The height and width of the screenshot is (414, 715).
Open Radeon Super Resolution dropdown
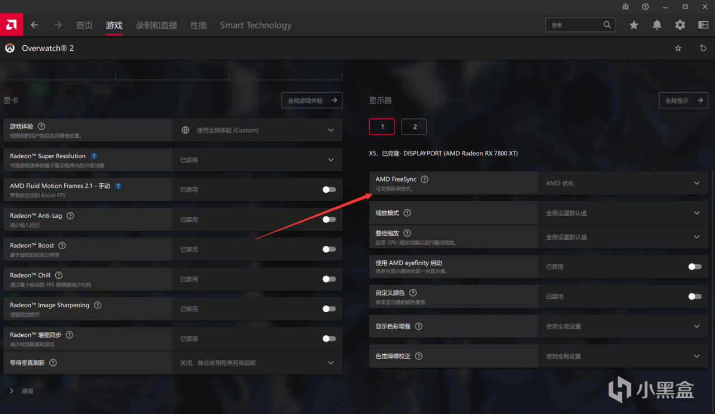(258, 160)
